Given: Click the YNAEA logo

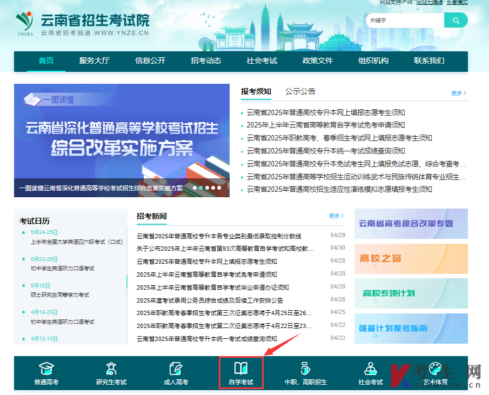Looking at the screenshot, I should (25, 24).
